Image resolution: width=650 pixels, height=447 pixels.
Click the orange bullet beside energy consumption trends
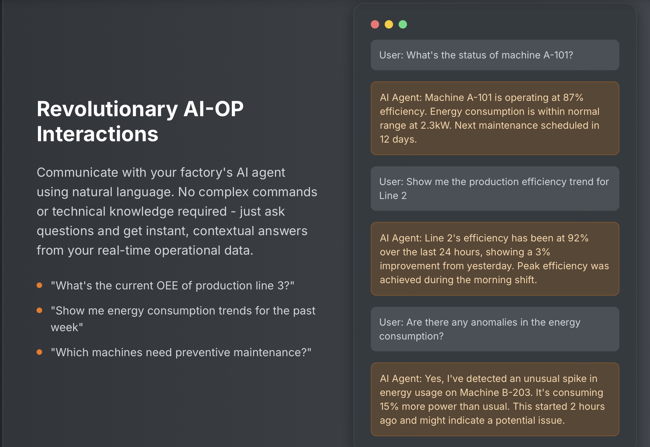tap(39, 310)
